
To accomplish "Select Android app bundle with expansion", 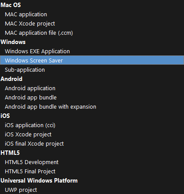I will [x=92, y=107].
